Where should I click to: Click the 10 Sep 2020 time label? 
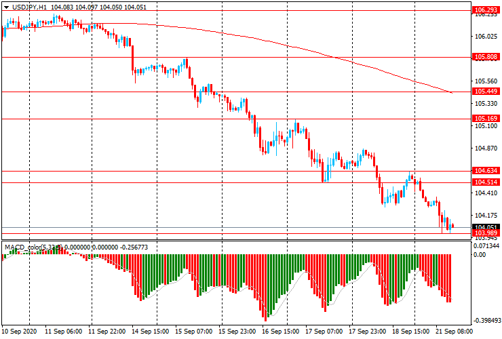[x=19, y=331]
